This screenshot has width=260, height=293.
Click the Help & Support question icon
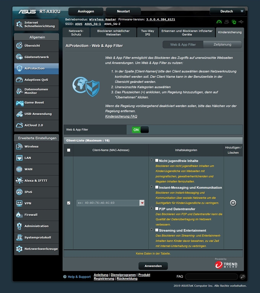[65, 277]
